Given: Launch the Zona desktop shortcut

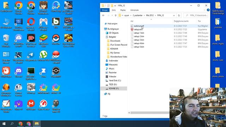Looking at the screenshot, I should 43,72.
